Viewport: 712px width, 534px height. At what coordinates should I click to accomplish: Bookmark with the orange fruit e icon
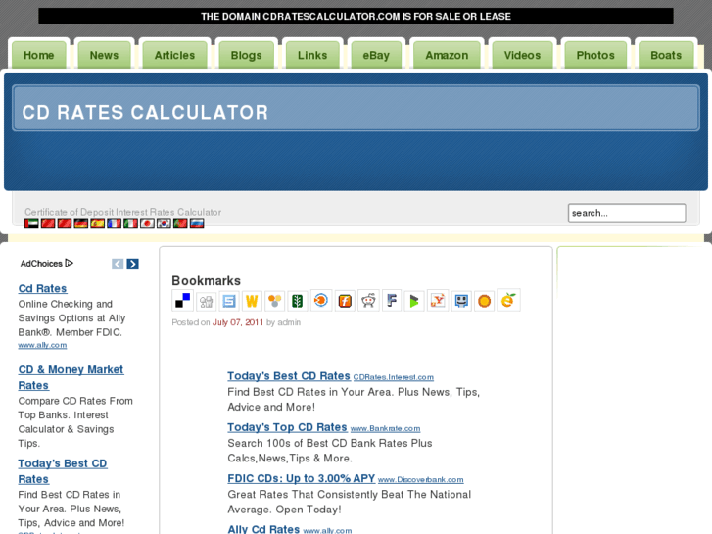point(508,300)
